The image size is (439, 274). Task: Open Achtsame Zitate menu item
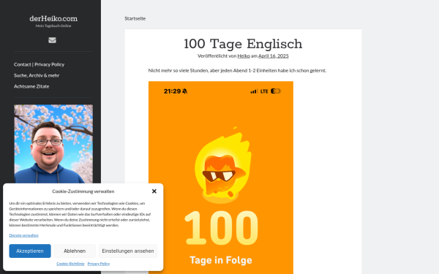(31, 86)
